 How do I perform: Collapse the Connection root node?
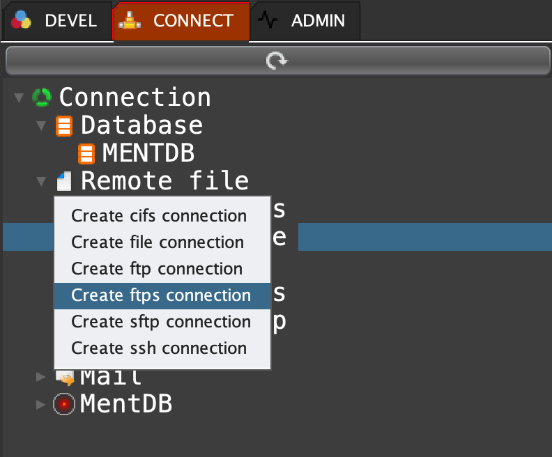click(19, 98)
